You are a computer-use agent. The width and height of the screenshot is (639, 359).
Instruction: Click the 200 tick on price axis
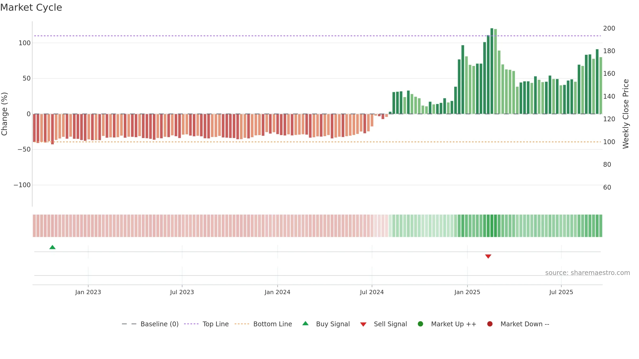coord(609,28)
